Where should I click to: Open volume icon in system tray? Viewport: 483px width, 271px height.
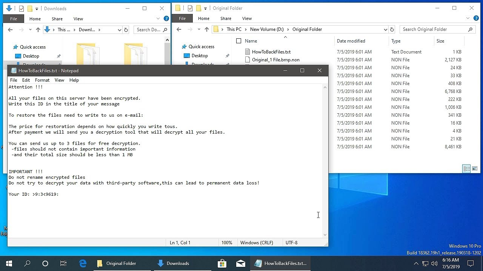click(x=434, y=263)
